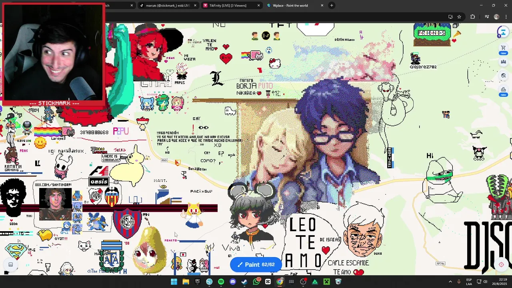Open the media controls icon in Chrome
Viewport: 512px width, 288px height.
tap(487, 17)
